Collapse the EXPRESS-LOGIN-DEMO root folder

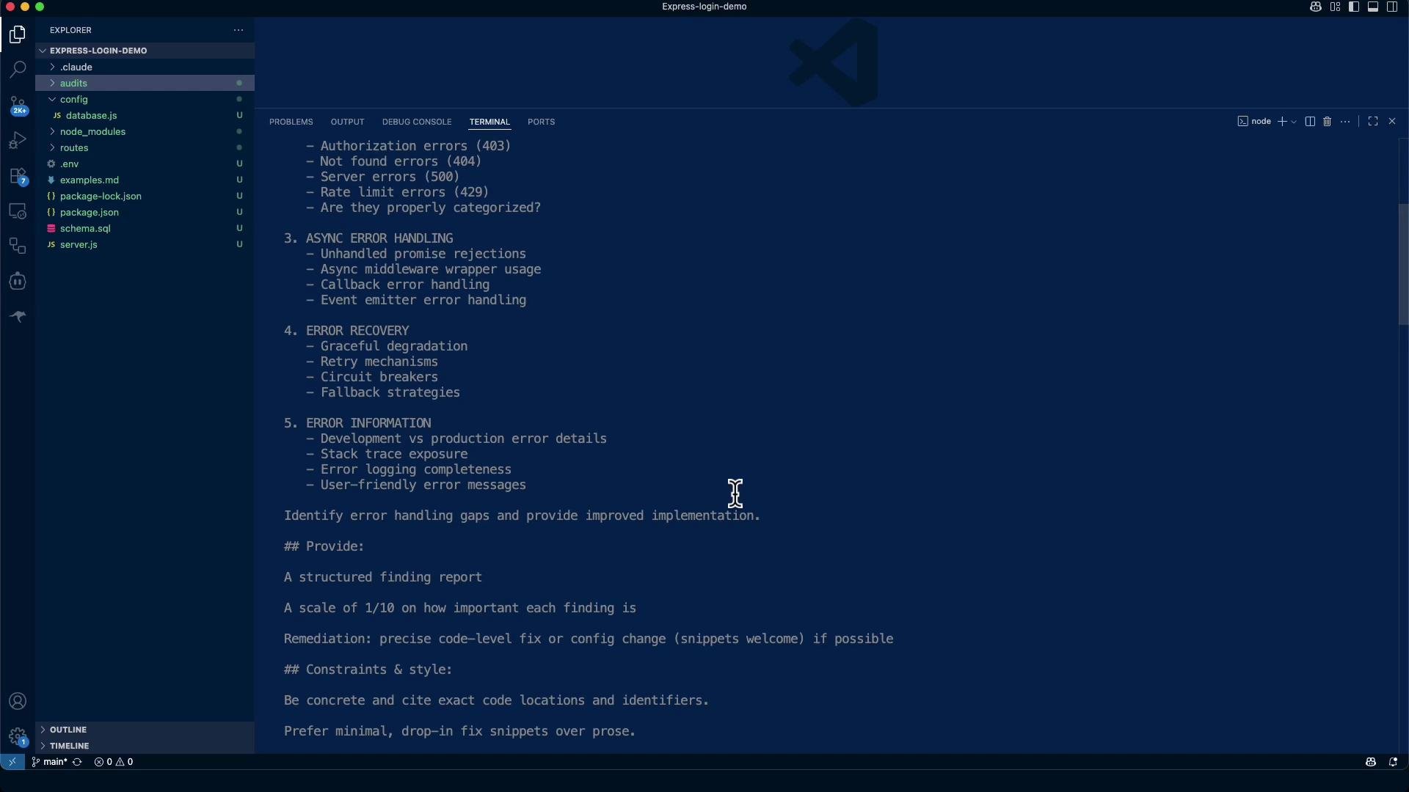tap(145, 51)
